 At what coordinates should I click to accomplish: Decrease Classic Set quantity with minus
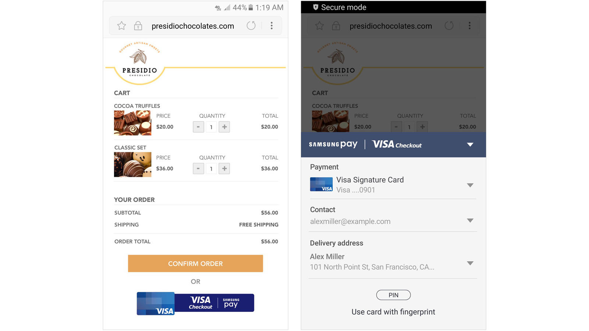point(198,168)
